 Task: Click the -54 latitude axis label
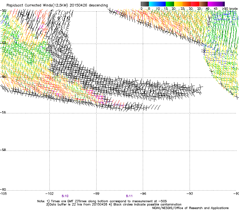point(3,77)
